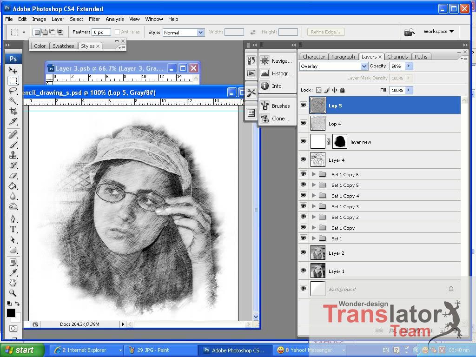
Task: Open the Fill slider arrow
Action: [x=409, y=90]
